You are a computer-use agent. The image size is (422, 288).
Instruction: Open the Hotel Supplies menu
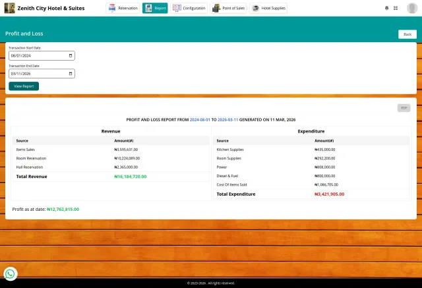tap(268, 8)
